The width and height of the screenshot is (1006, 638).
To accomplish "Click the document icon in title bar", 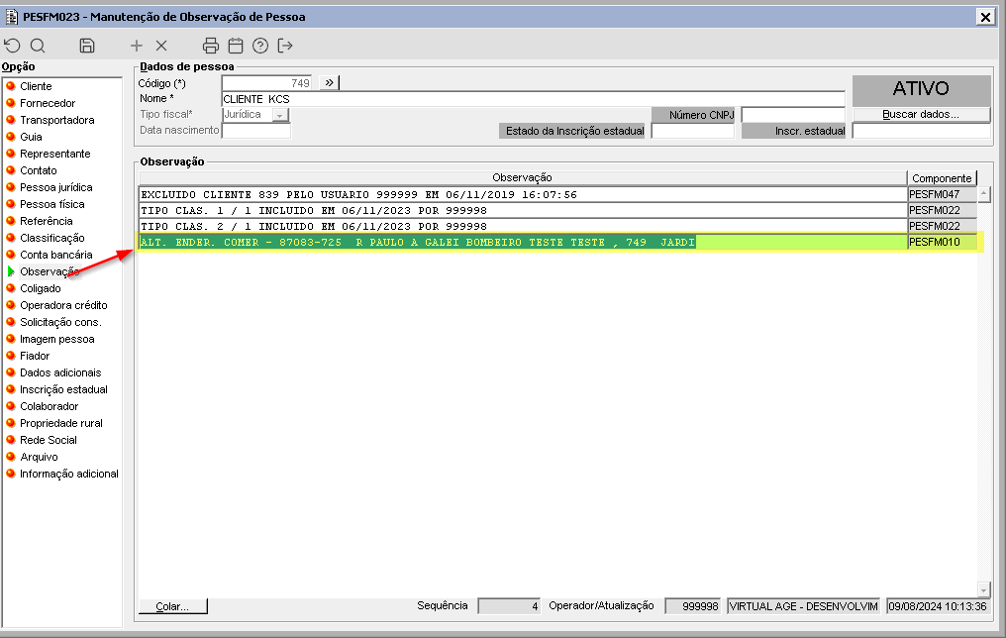I will pos(11,17).
